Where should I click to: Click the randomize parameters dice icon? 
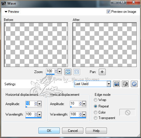coord(125,84)
